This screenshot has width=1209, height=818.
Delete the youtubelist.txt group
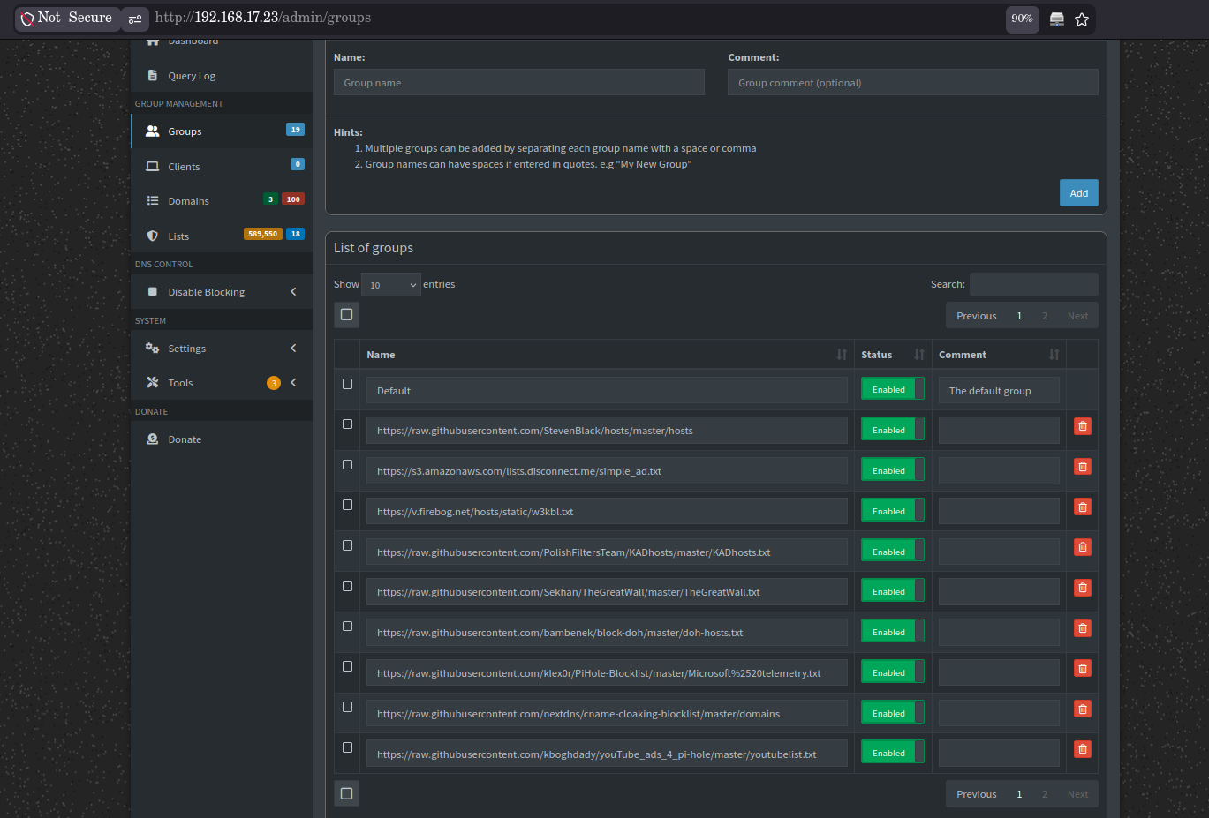[1082, 749]
